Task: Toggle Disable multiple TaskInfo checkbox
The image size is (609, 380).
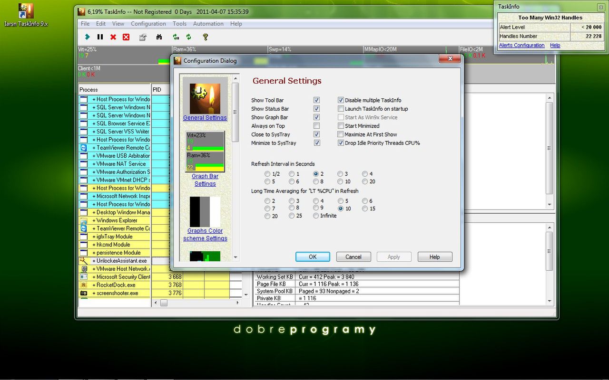Action: click(341, 100)
